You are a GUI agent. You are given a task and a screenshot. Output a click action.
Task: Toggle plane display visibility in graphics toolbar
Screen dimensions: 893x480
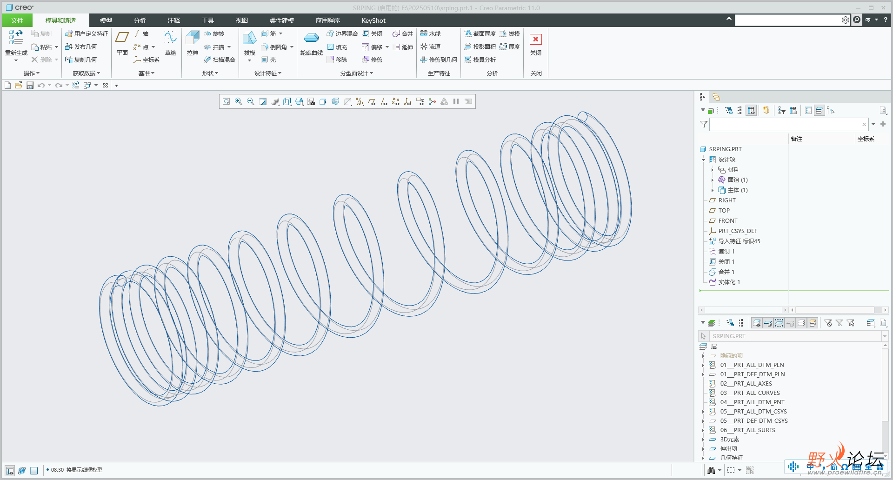372,101
